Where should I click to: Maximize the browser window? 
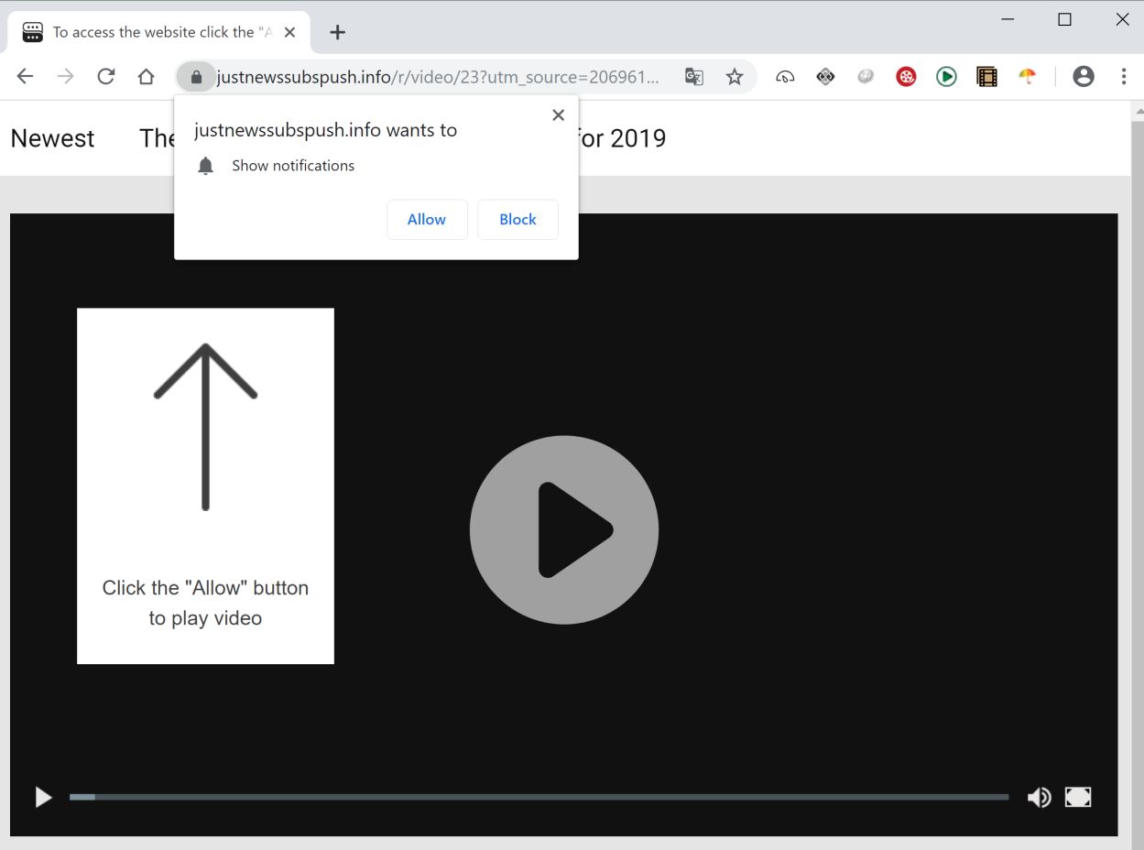click(x=1064, y=19)
